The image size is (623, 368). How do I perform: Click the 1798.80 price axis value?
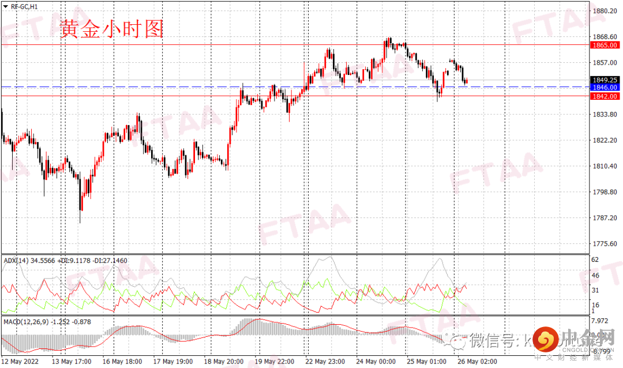click(605, 191)
